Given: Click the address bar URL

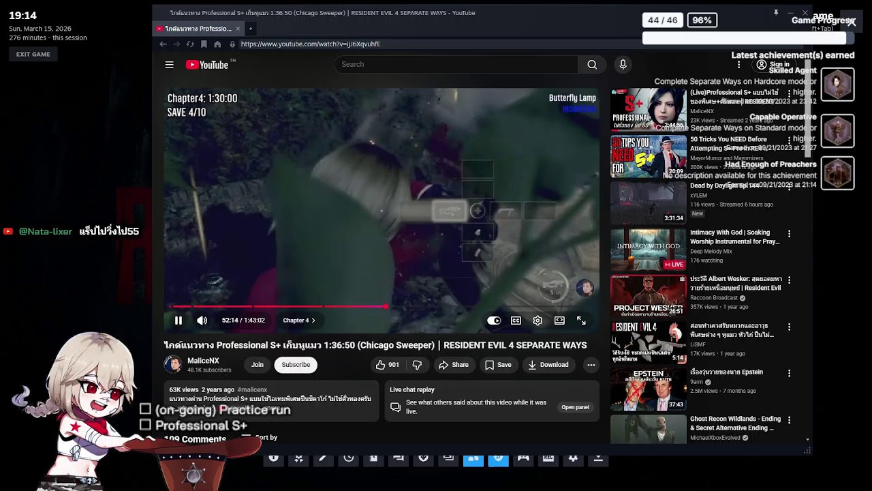Looking at the screenshot, I should pos(311,44).
